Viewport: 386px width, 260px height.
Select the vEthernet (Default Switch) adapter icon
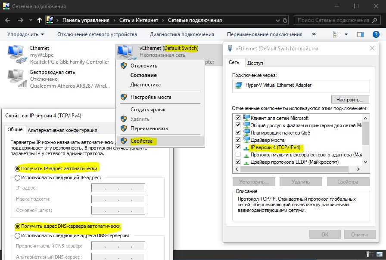pos(126,52)
